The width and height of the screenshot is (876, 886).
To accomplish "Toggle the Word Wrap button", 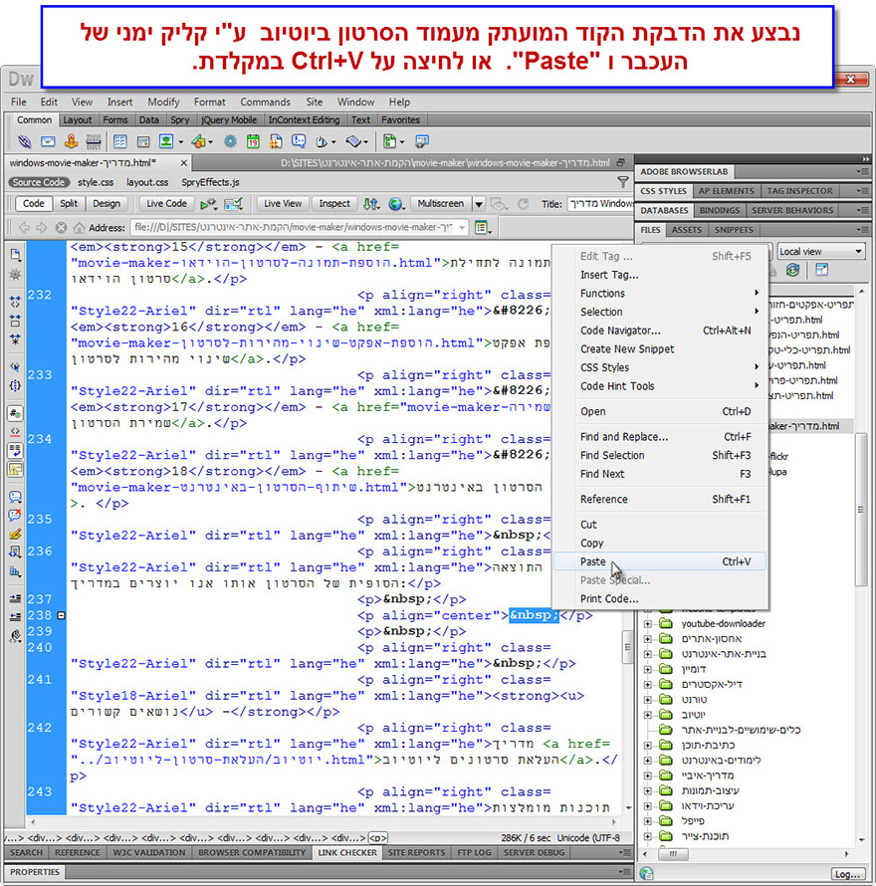I will pos(15,450).
